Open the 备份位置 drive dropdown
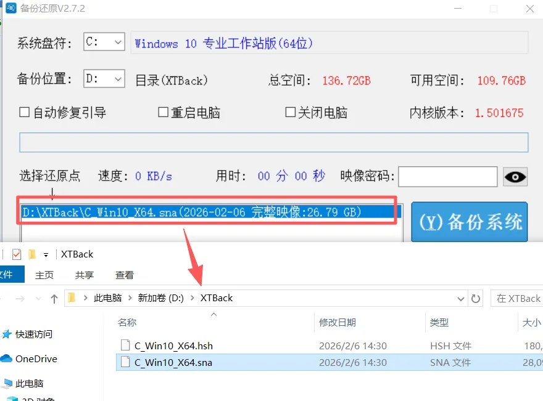The width and height of the screenshot is (543, 401). (x=116, y=80)
